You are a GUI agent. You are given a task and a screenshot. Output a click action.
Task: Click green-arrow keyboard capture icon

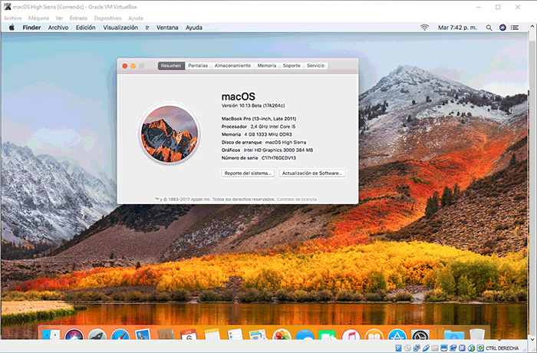coord(480,348)
